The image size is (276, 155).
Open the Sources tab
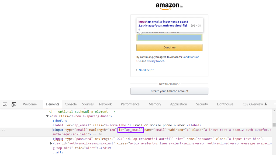pos(88,104)
